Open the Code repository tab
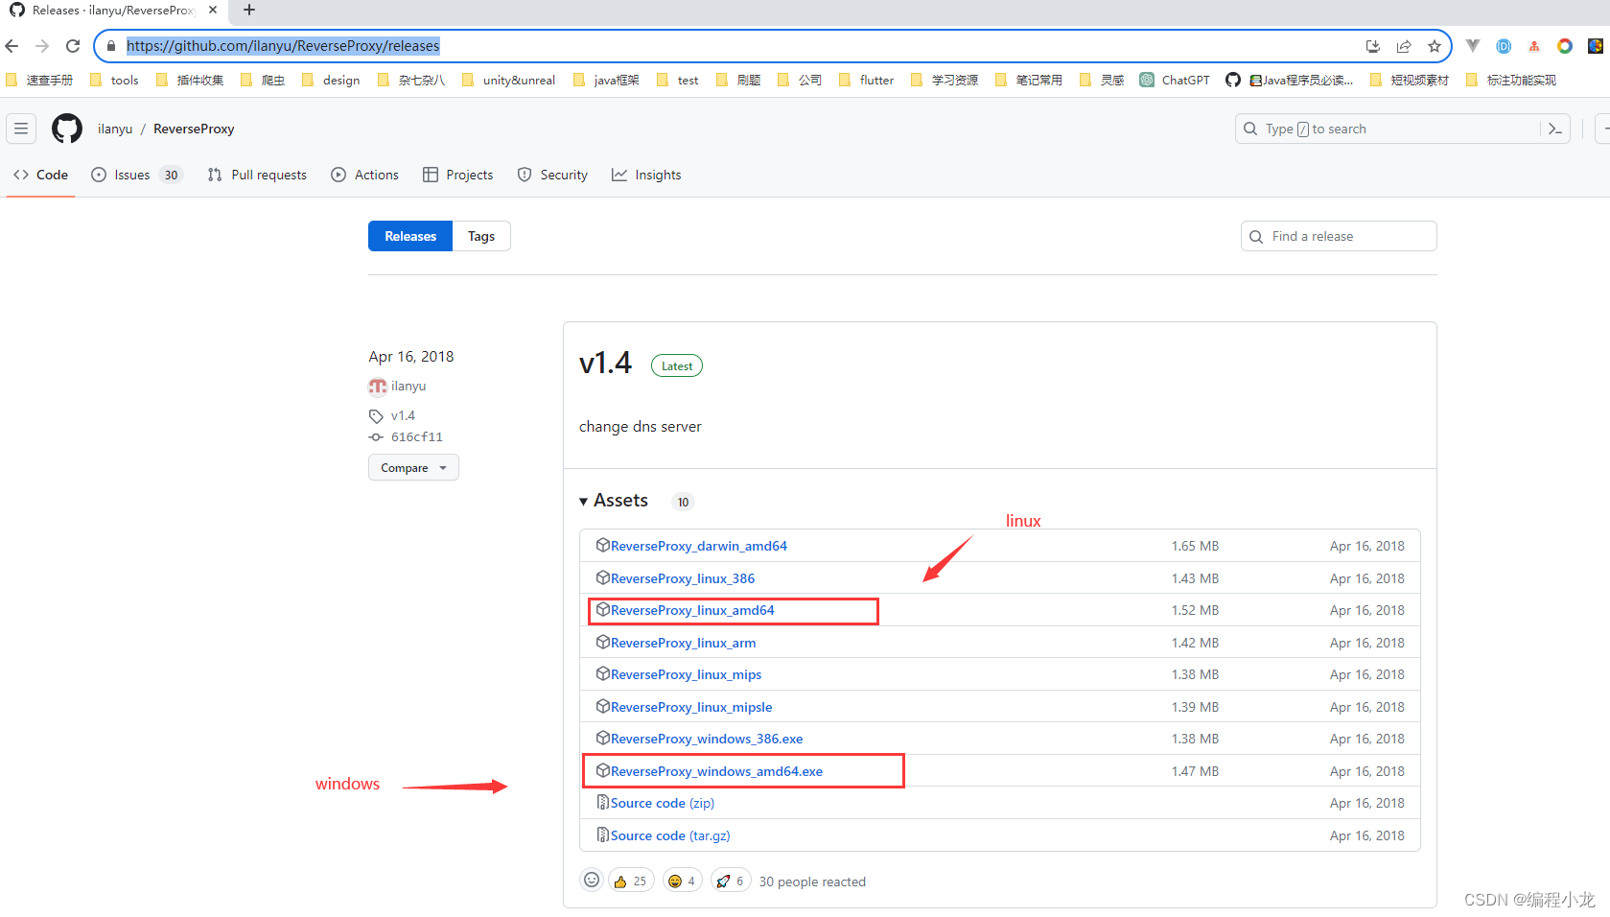The width and height of the screenshot is (1610, 917). pos(41,175)
